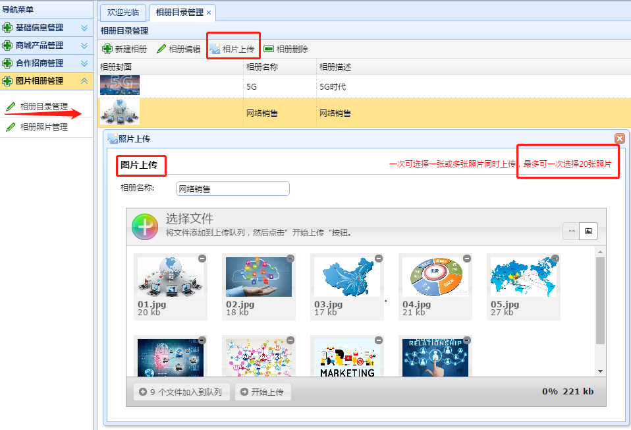The width and height of the screenshot is (631, 430).
Task: Remove 01.jpg from the upload queue
Action: (202, 259)
